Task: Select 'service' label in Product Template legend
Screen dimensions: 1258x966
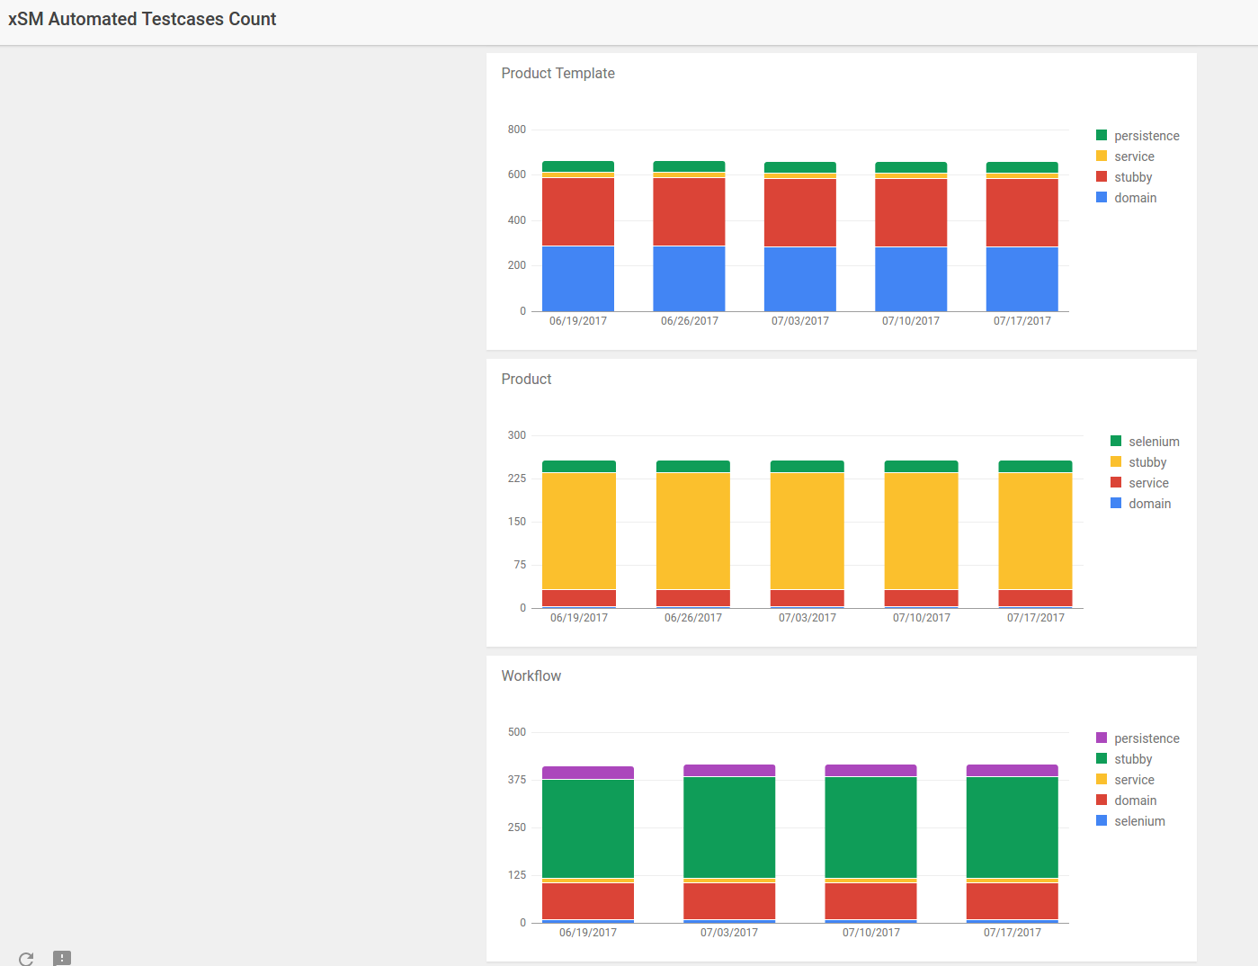Action: click(x=1134, y=157)
